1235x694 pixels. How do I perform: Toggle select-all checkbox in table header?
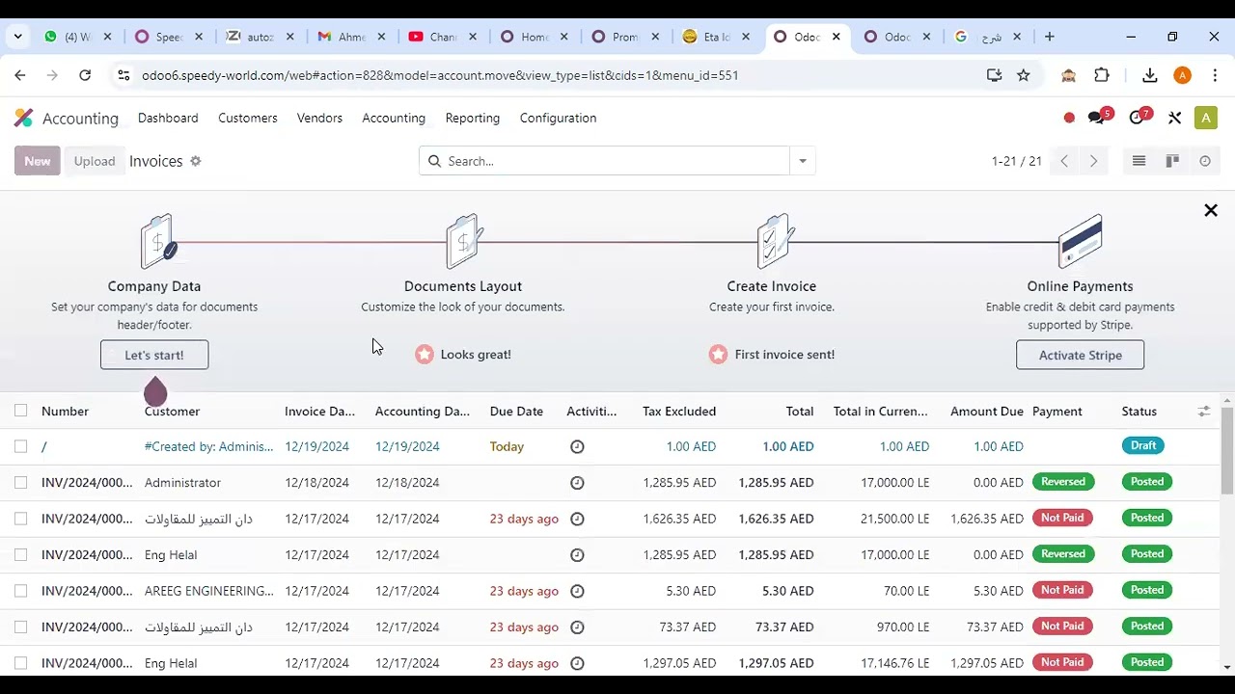[x=20, y=411]
